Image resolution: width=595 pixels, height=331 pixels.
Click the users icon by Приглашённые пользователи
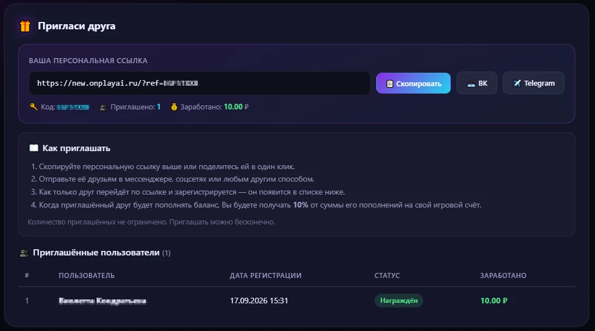[x=24, y=253]
